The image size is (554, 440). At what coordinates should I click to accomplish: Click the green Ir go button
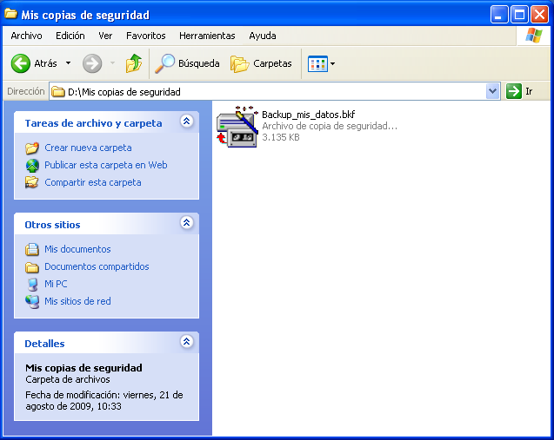click(x=519, y=91)
